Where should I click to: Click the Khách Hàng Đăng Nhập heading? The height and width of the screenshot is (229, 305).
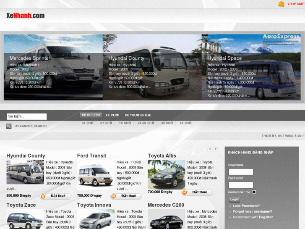[250, 153]
